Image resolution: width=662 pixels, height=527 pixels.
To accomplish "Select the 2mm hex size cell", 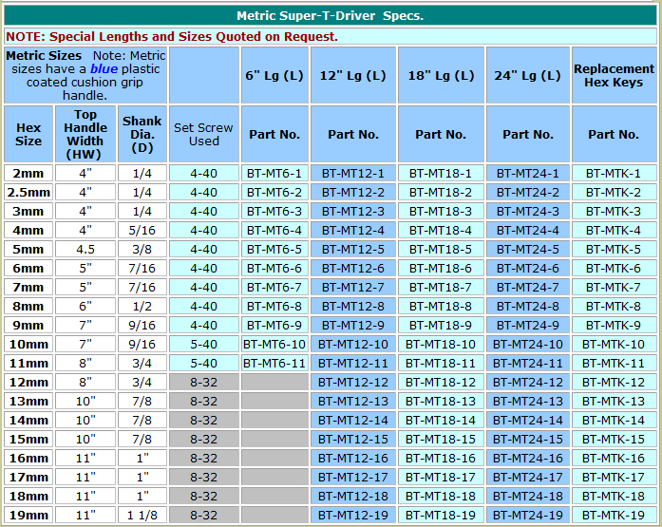I will coord(28,173).
